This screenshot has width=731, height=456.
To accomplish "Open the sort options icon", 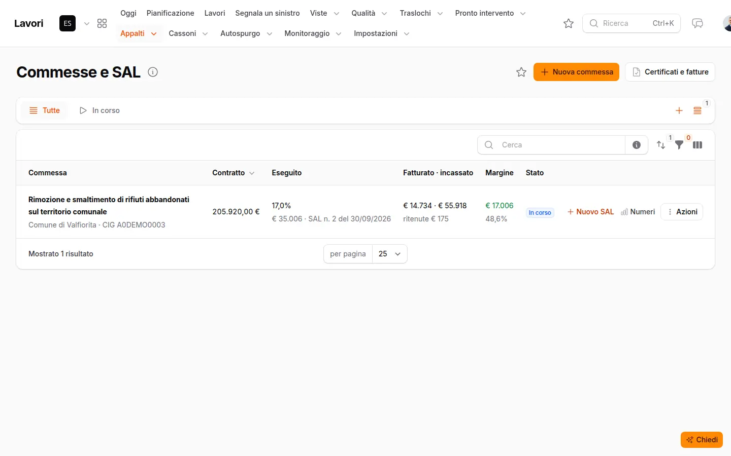I will (661, 145).
